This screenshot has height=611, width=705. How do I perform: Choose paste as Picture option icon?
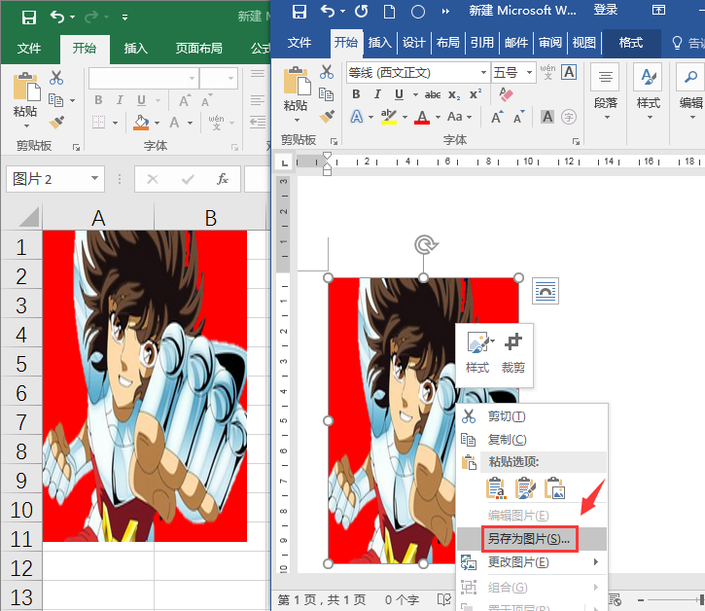coord(554,488)
